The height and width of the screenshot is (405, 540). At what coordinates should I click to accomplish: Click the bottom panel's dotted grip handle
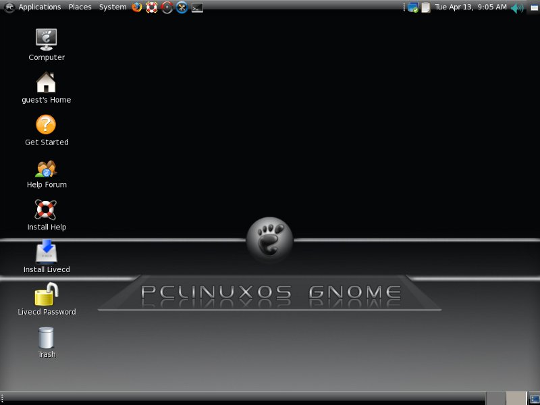2,398
